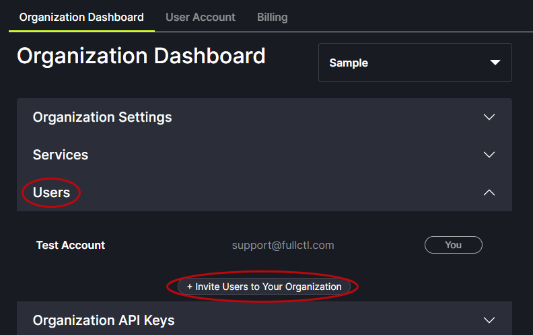Image resolution: width=533 pixels, height=335 pixels.
Task: Click the Organization Dashboard page heading
Action: [141, 56]
